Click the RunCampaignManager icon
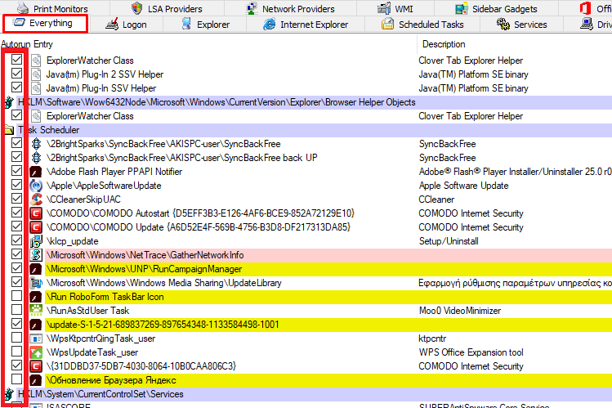 click(36, 269)
